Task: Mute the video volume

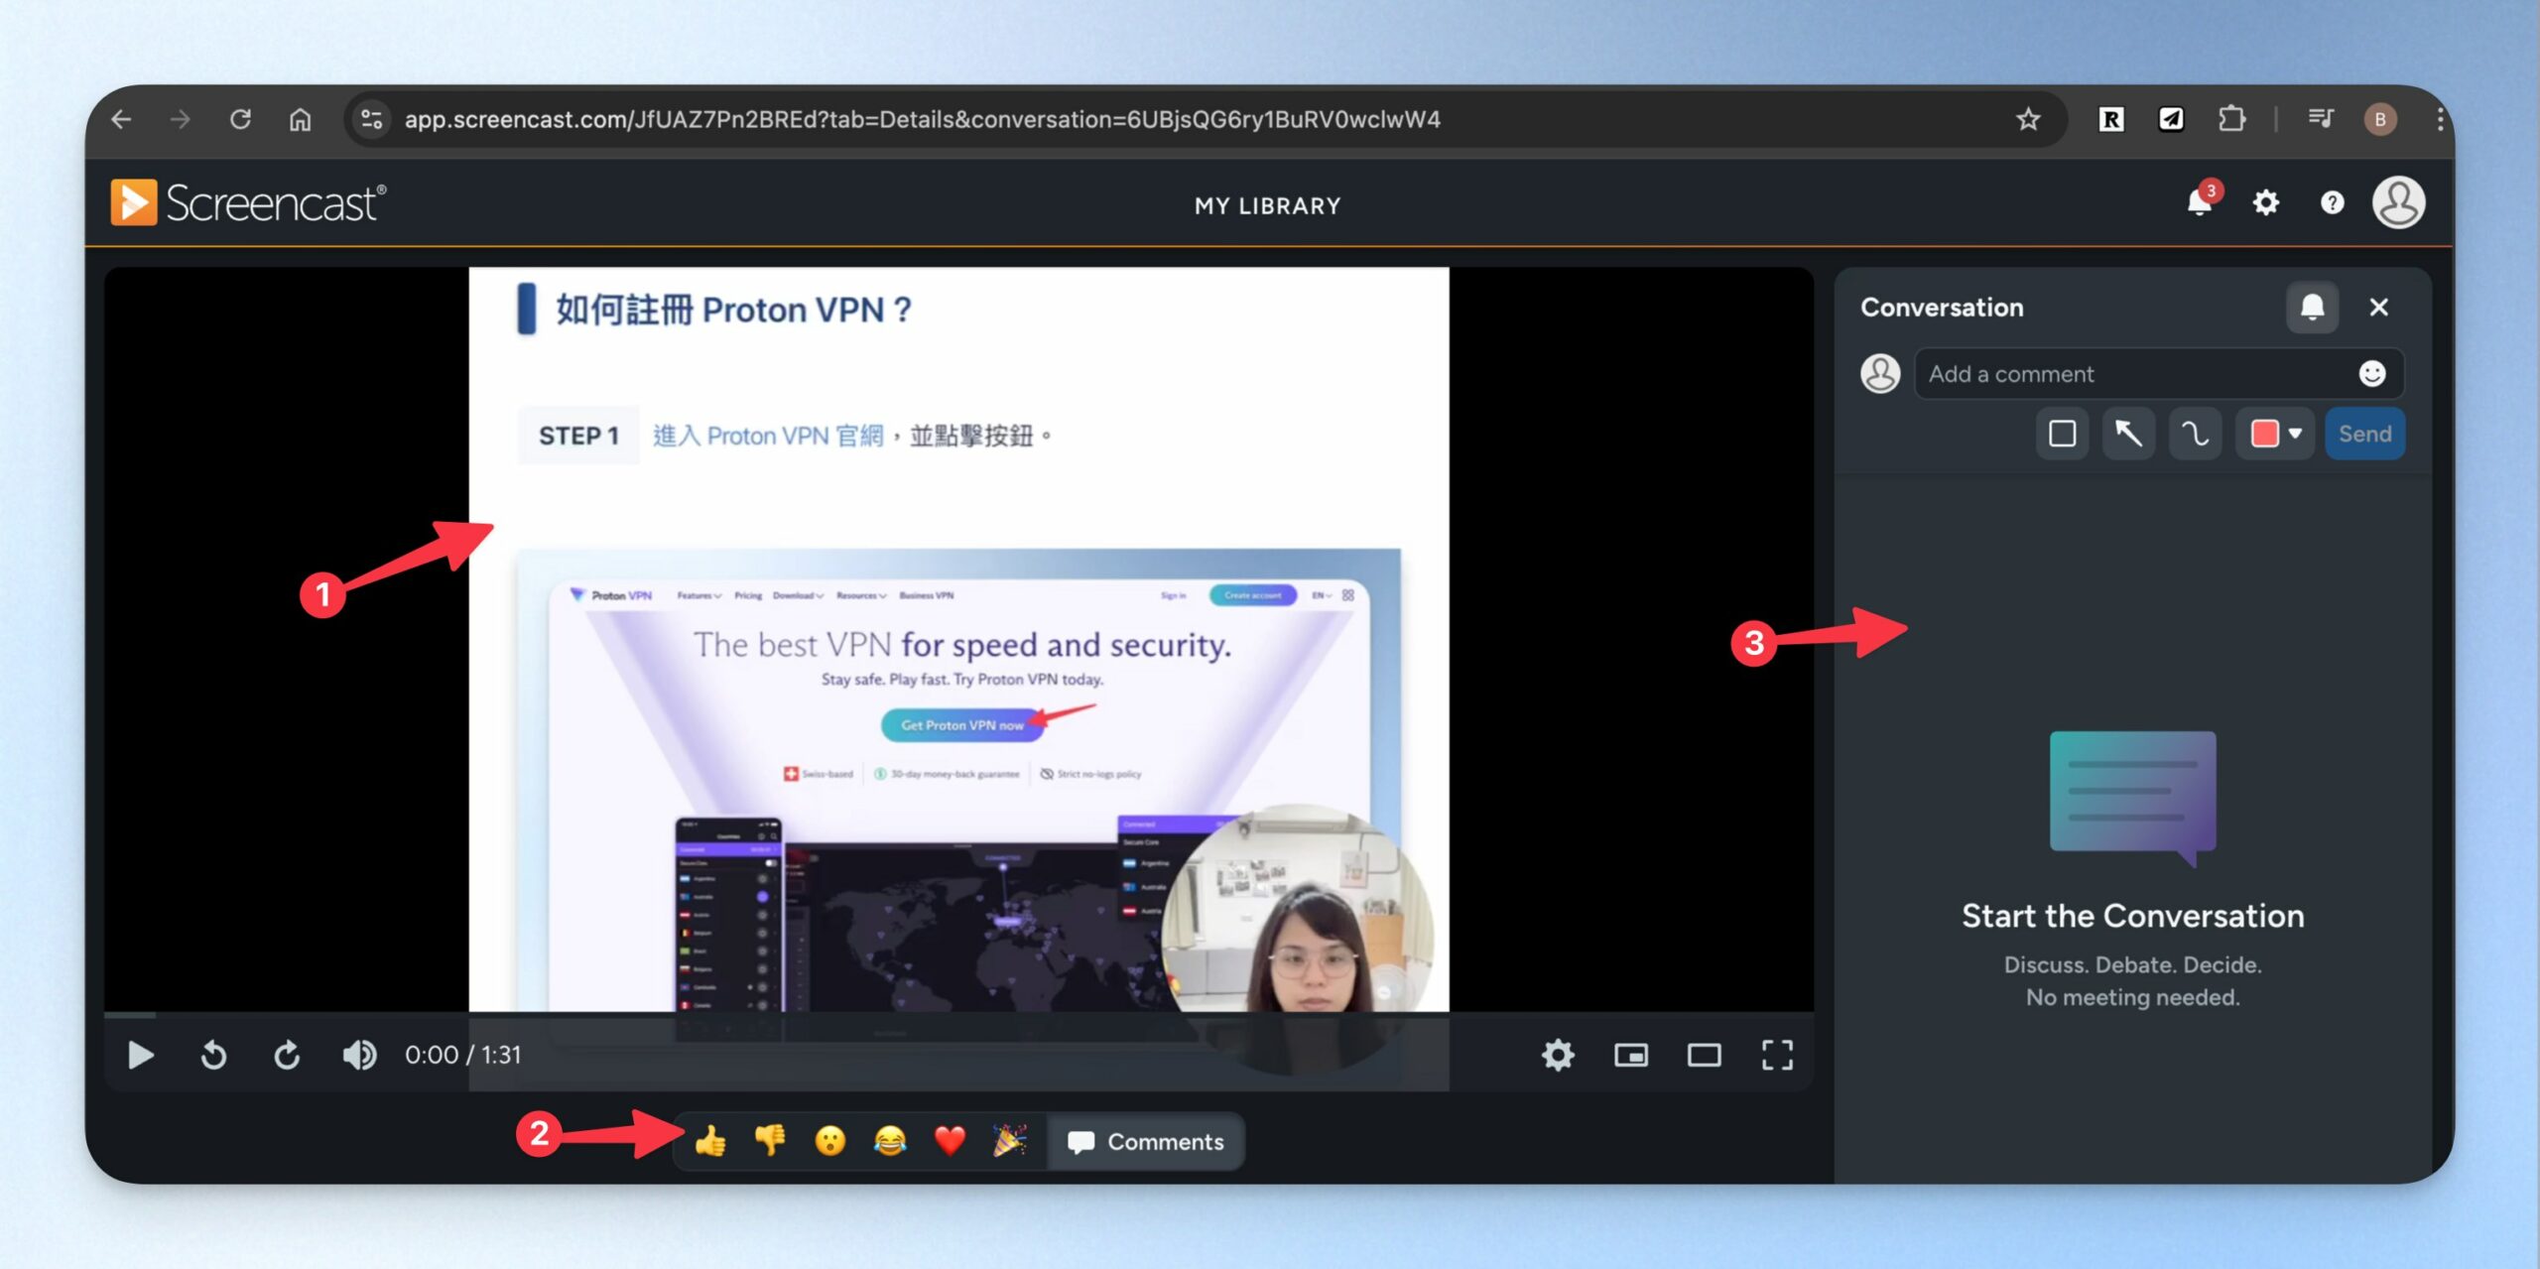Action: coord(359,1055)
